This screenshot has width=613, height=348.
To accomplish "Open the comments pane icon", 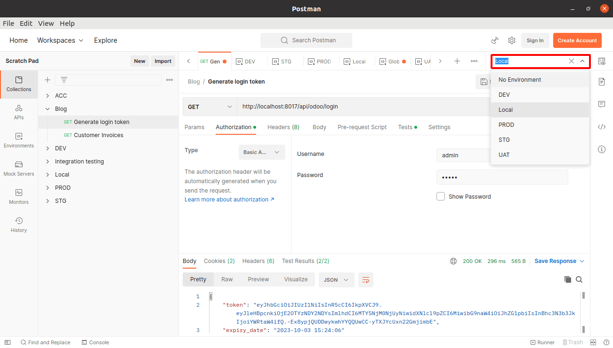I will [x=602, y=104].
